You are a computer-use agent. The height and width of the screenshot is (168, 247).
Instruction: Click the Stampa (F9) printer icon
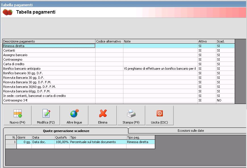[131, 113]
